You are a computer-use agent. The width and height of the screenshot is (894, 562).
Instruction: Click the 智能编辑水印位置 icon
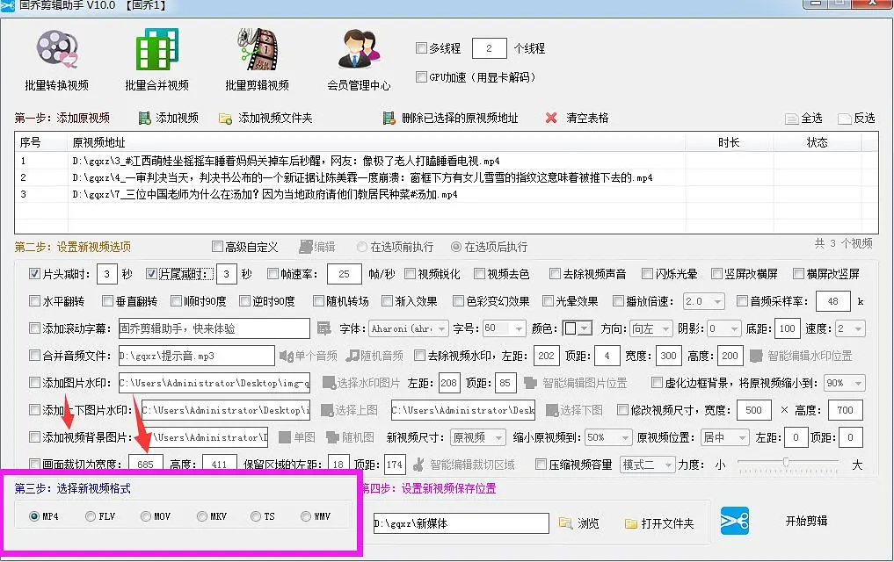pyautogui.click(x=757, y=356)
